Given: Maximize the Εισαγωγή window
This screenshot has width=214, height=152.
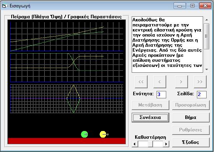Looking at the screenshot, I should pos(192,6).
